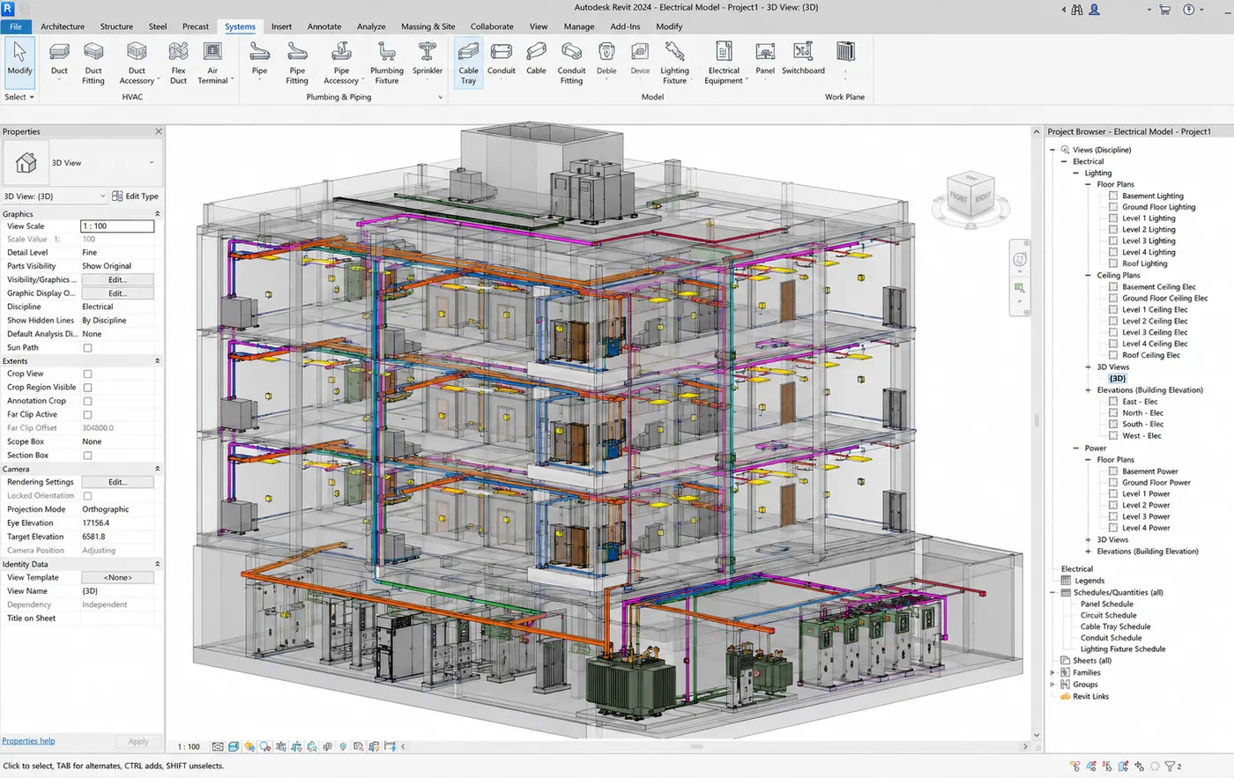Select the Switchboard tool
The width and height of the screenshot is (1234, 778).
pyautogui.click(x=803, y=58)
